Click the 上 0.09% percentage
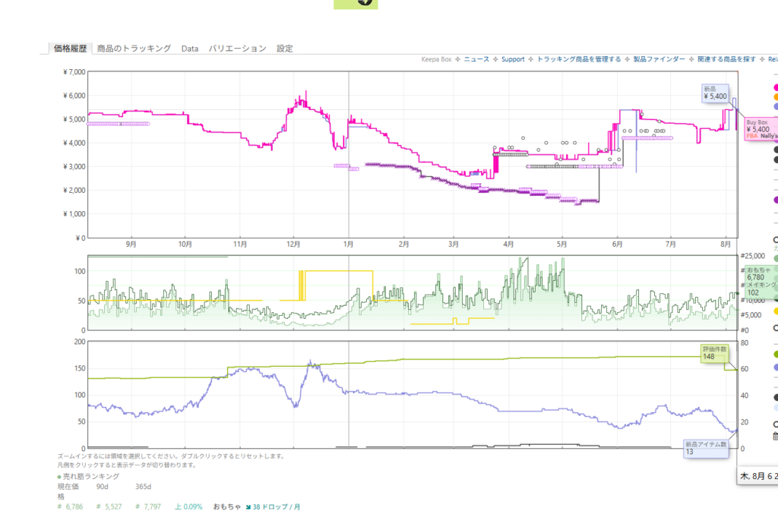778x511 pixels. pyautogui.click(x=188, y=507)
